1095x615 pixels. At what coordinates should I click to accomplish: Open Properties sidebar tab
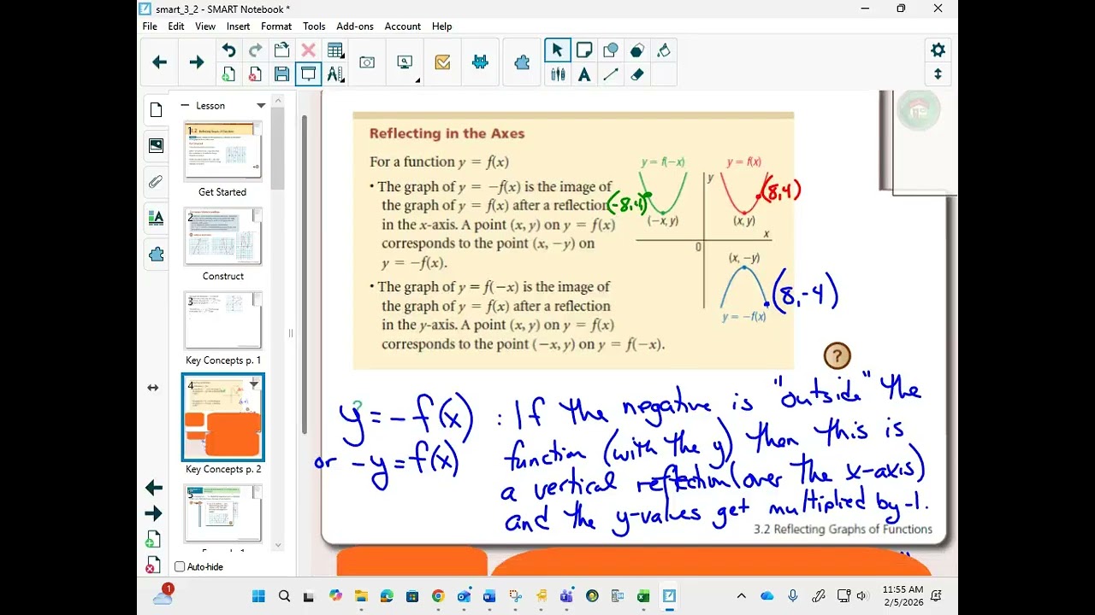click(x=156, y=218)
